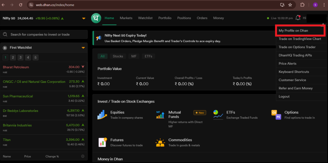Open the Chrome profile avatar S

(x=315, y=5)
